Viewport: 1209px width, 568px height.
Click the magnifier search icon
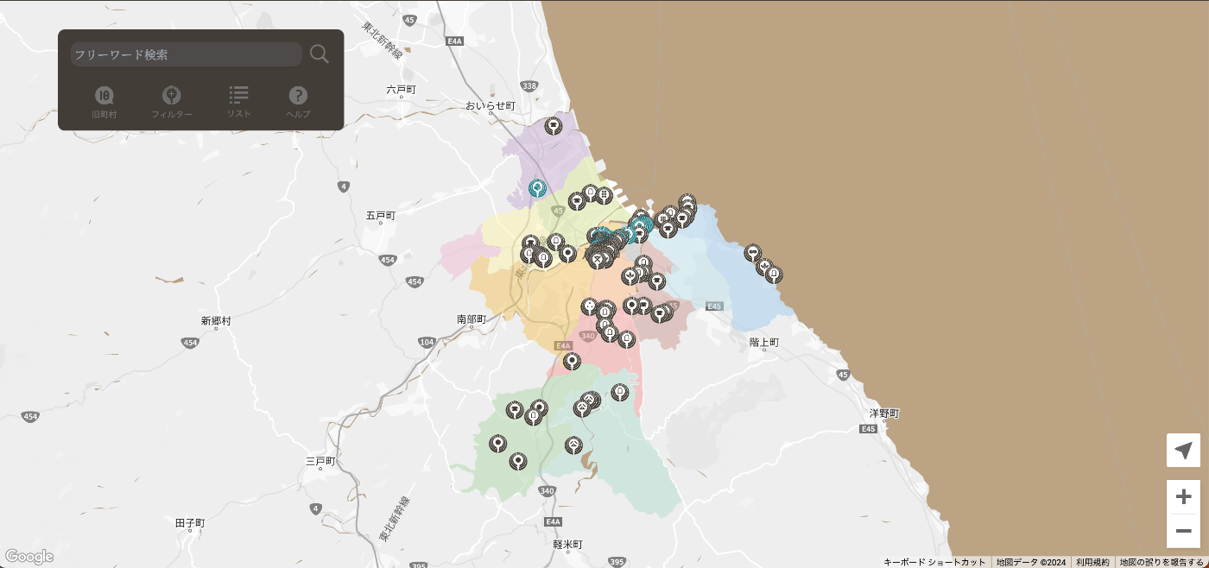(x=320, y=54)
